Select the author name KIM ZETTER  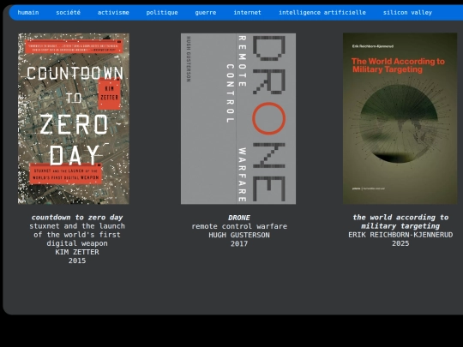tap(77, 252)
